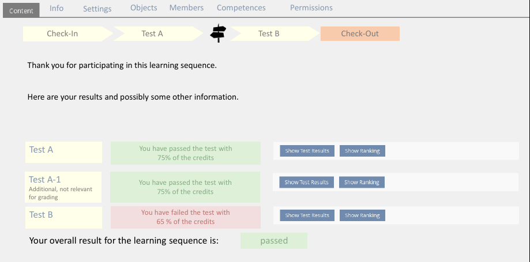Image resolution: width=530 pixels, height=262 pixels.
Task: Switch to the Info tab
Action: tap(57, 8)
